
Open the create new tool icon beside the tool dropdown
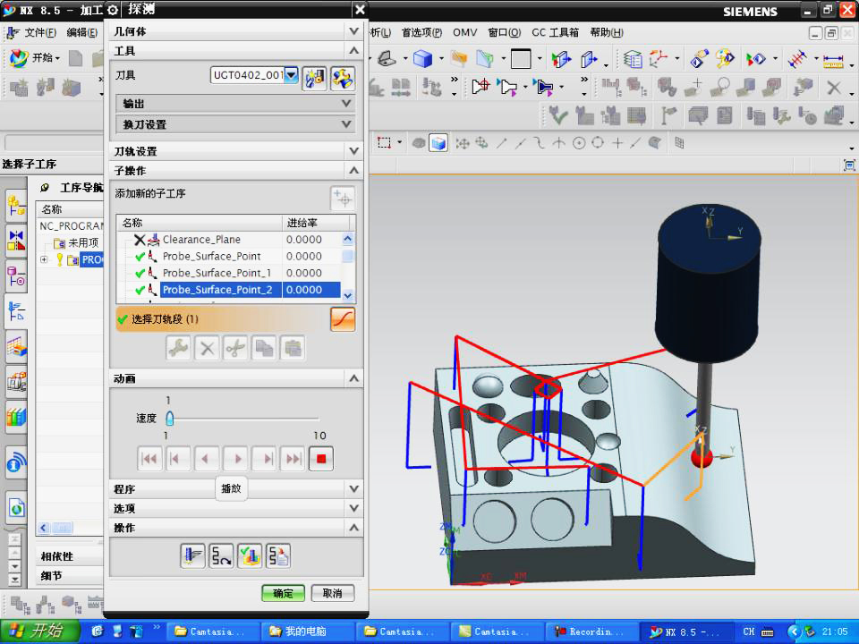[314, 79]
